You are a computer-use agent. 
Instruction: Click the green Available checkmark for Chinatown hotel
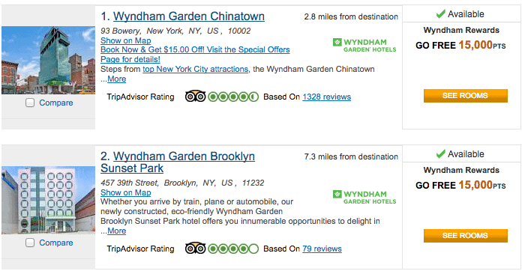[440, 14]
